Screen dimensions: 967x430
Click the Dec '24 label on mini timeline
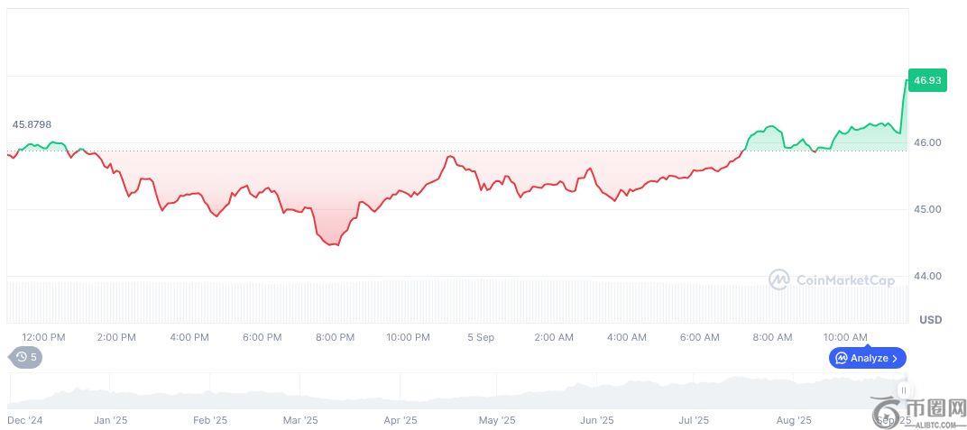tap(24, 420)
